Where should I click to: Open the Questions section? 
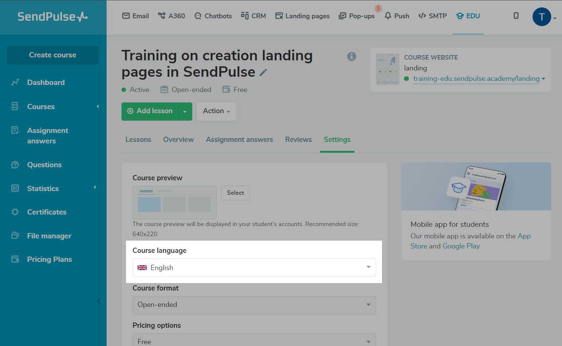pyautogui.click(x=44, y=165)
